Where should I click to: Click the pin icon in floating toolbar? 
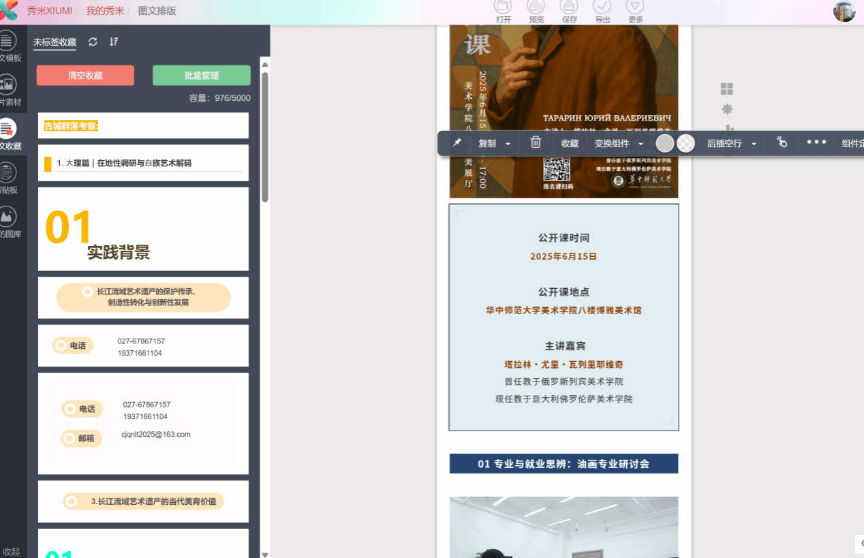[x=457, y=142]
